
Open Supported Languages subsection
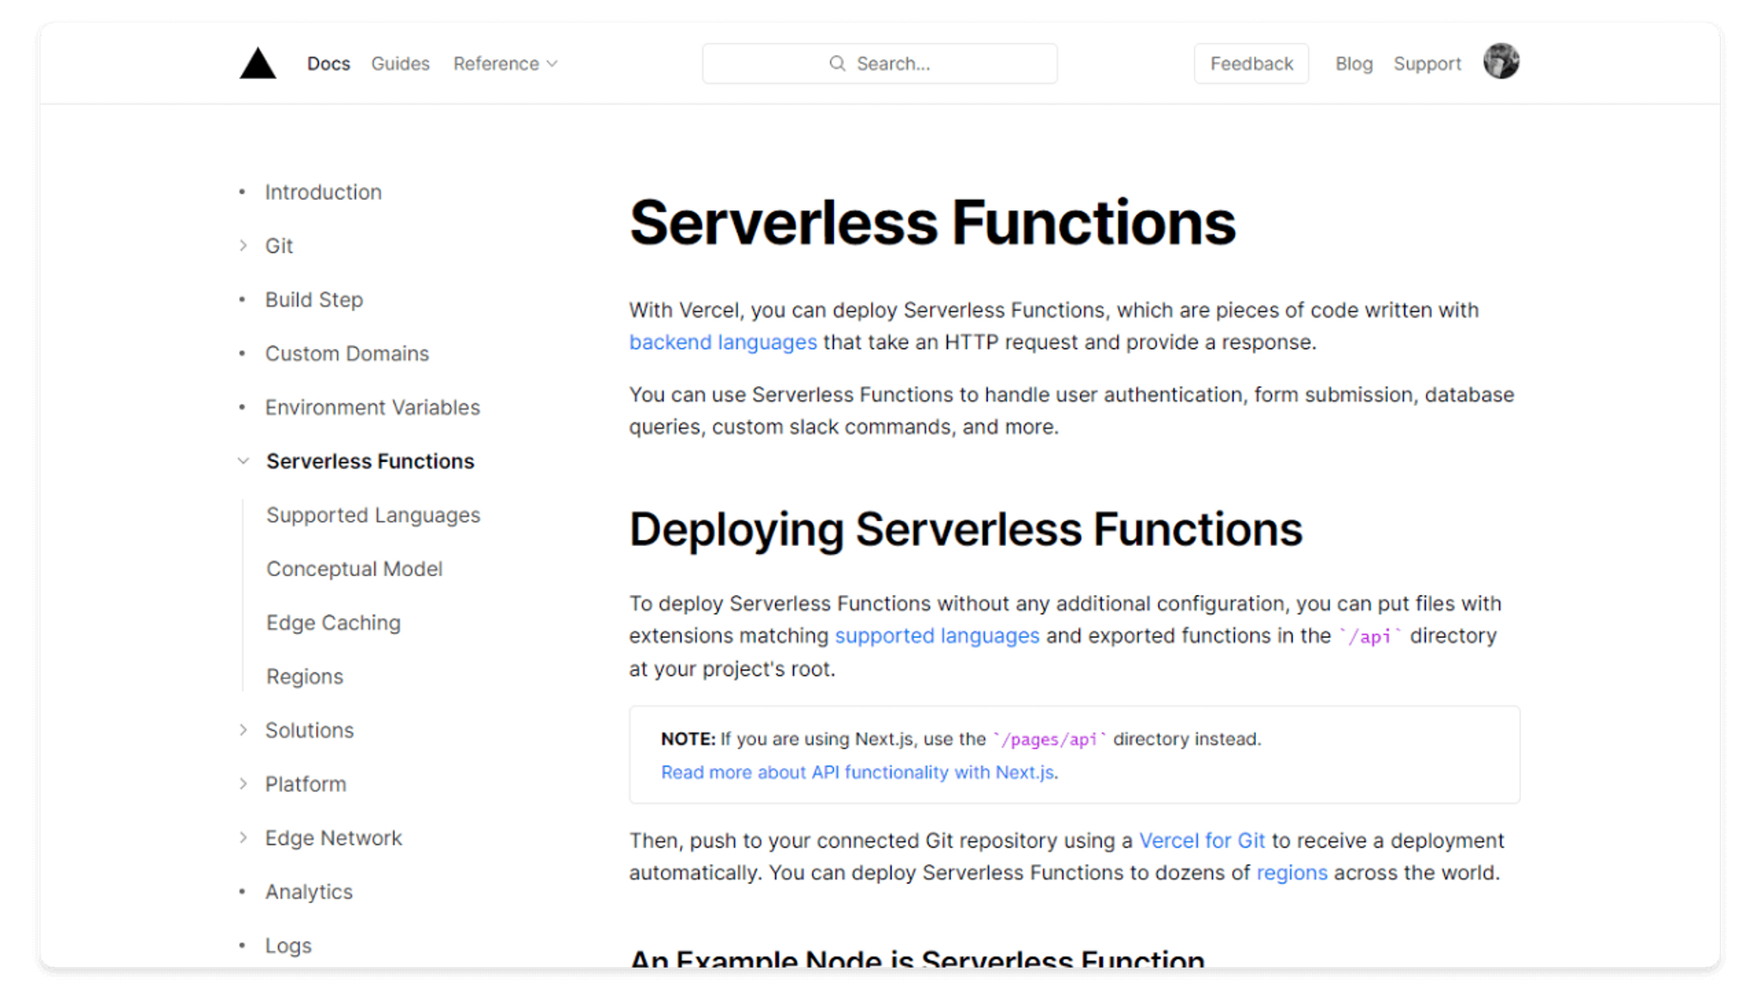[373, 515]
